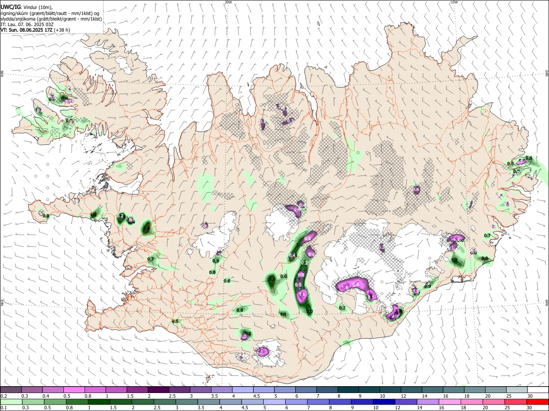This screenshot has width=549, height=411.
Task: Select the white snow swatch above 30
Action: click(538, 390)
